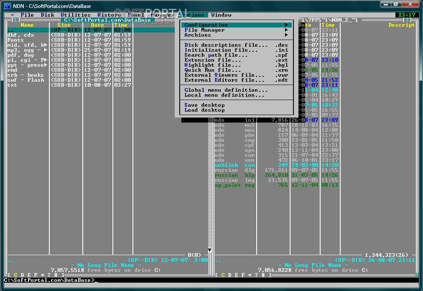Image resolution: width=423 pixels, height=291 pixels.
Task: Click NDN window title bar icon
Action: pos(8,6)
